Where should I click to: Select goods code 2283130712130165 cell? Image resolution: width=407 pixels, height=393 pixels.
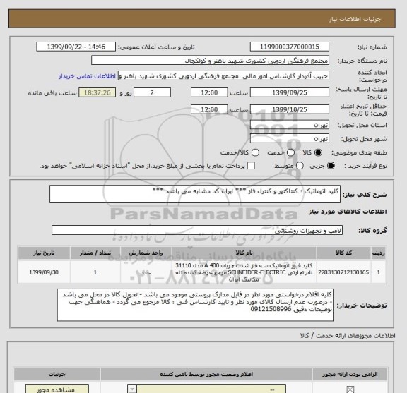tap(343, 272)
